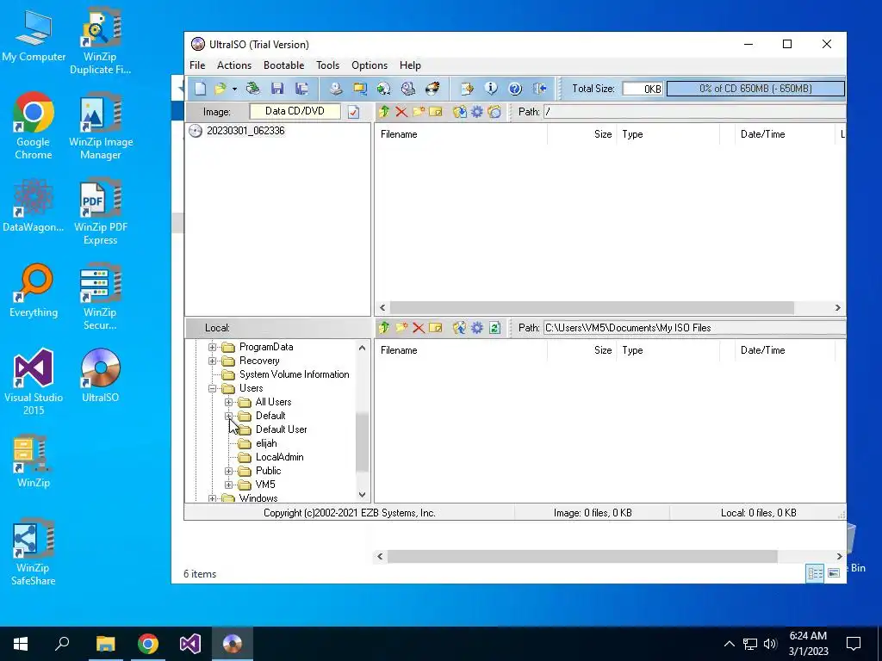Click the image Path field showing /
Screen dimensions: 882x661
[x=695, y=111]
